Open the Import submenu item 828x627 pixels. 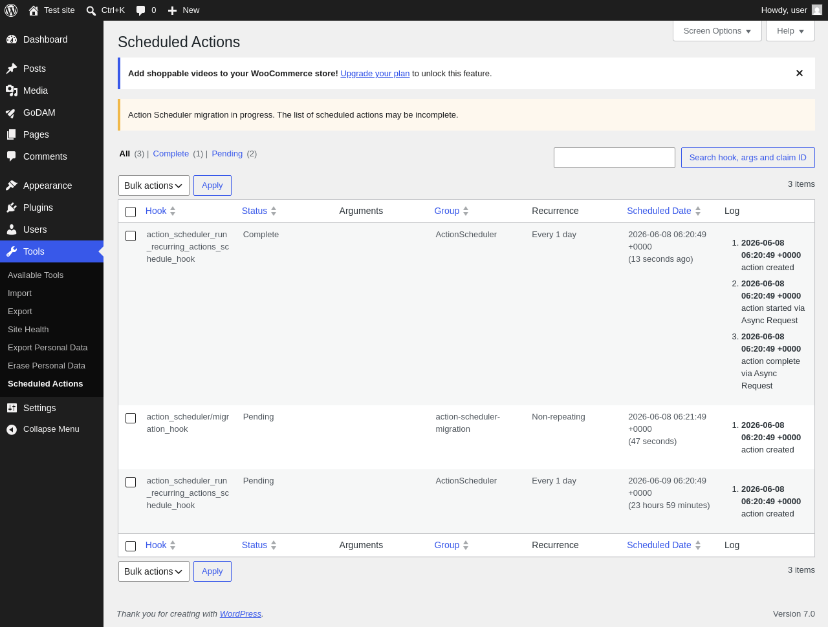tap(19, 293)
